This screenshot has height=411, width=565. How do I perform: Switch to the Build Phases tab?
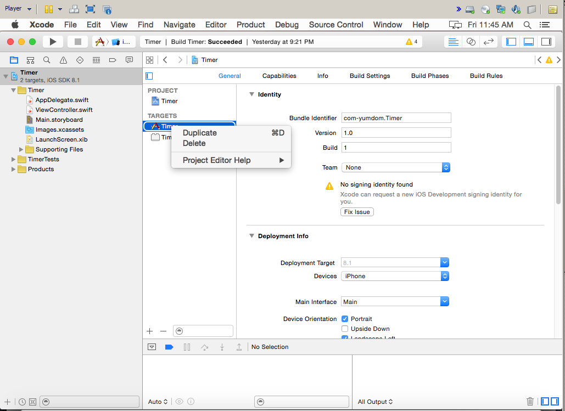(x=430, y=76)
